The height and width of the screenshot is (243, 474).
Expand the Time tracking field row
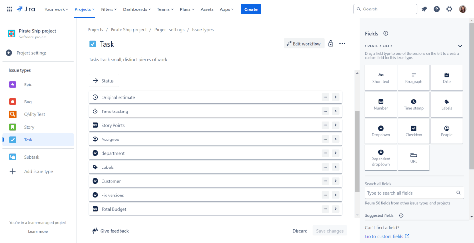click(335, 111)
